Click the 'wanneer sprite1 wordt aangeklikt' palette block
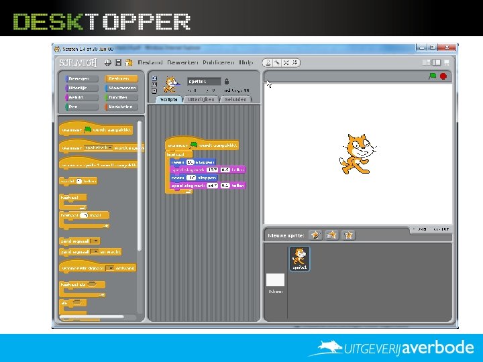This screenshot has height=362, width=483. (x=98, y=164)
